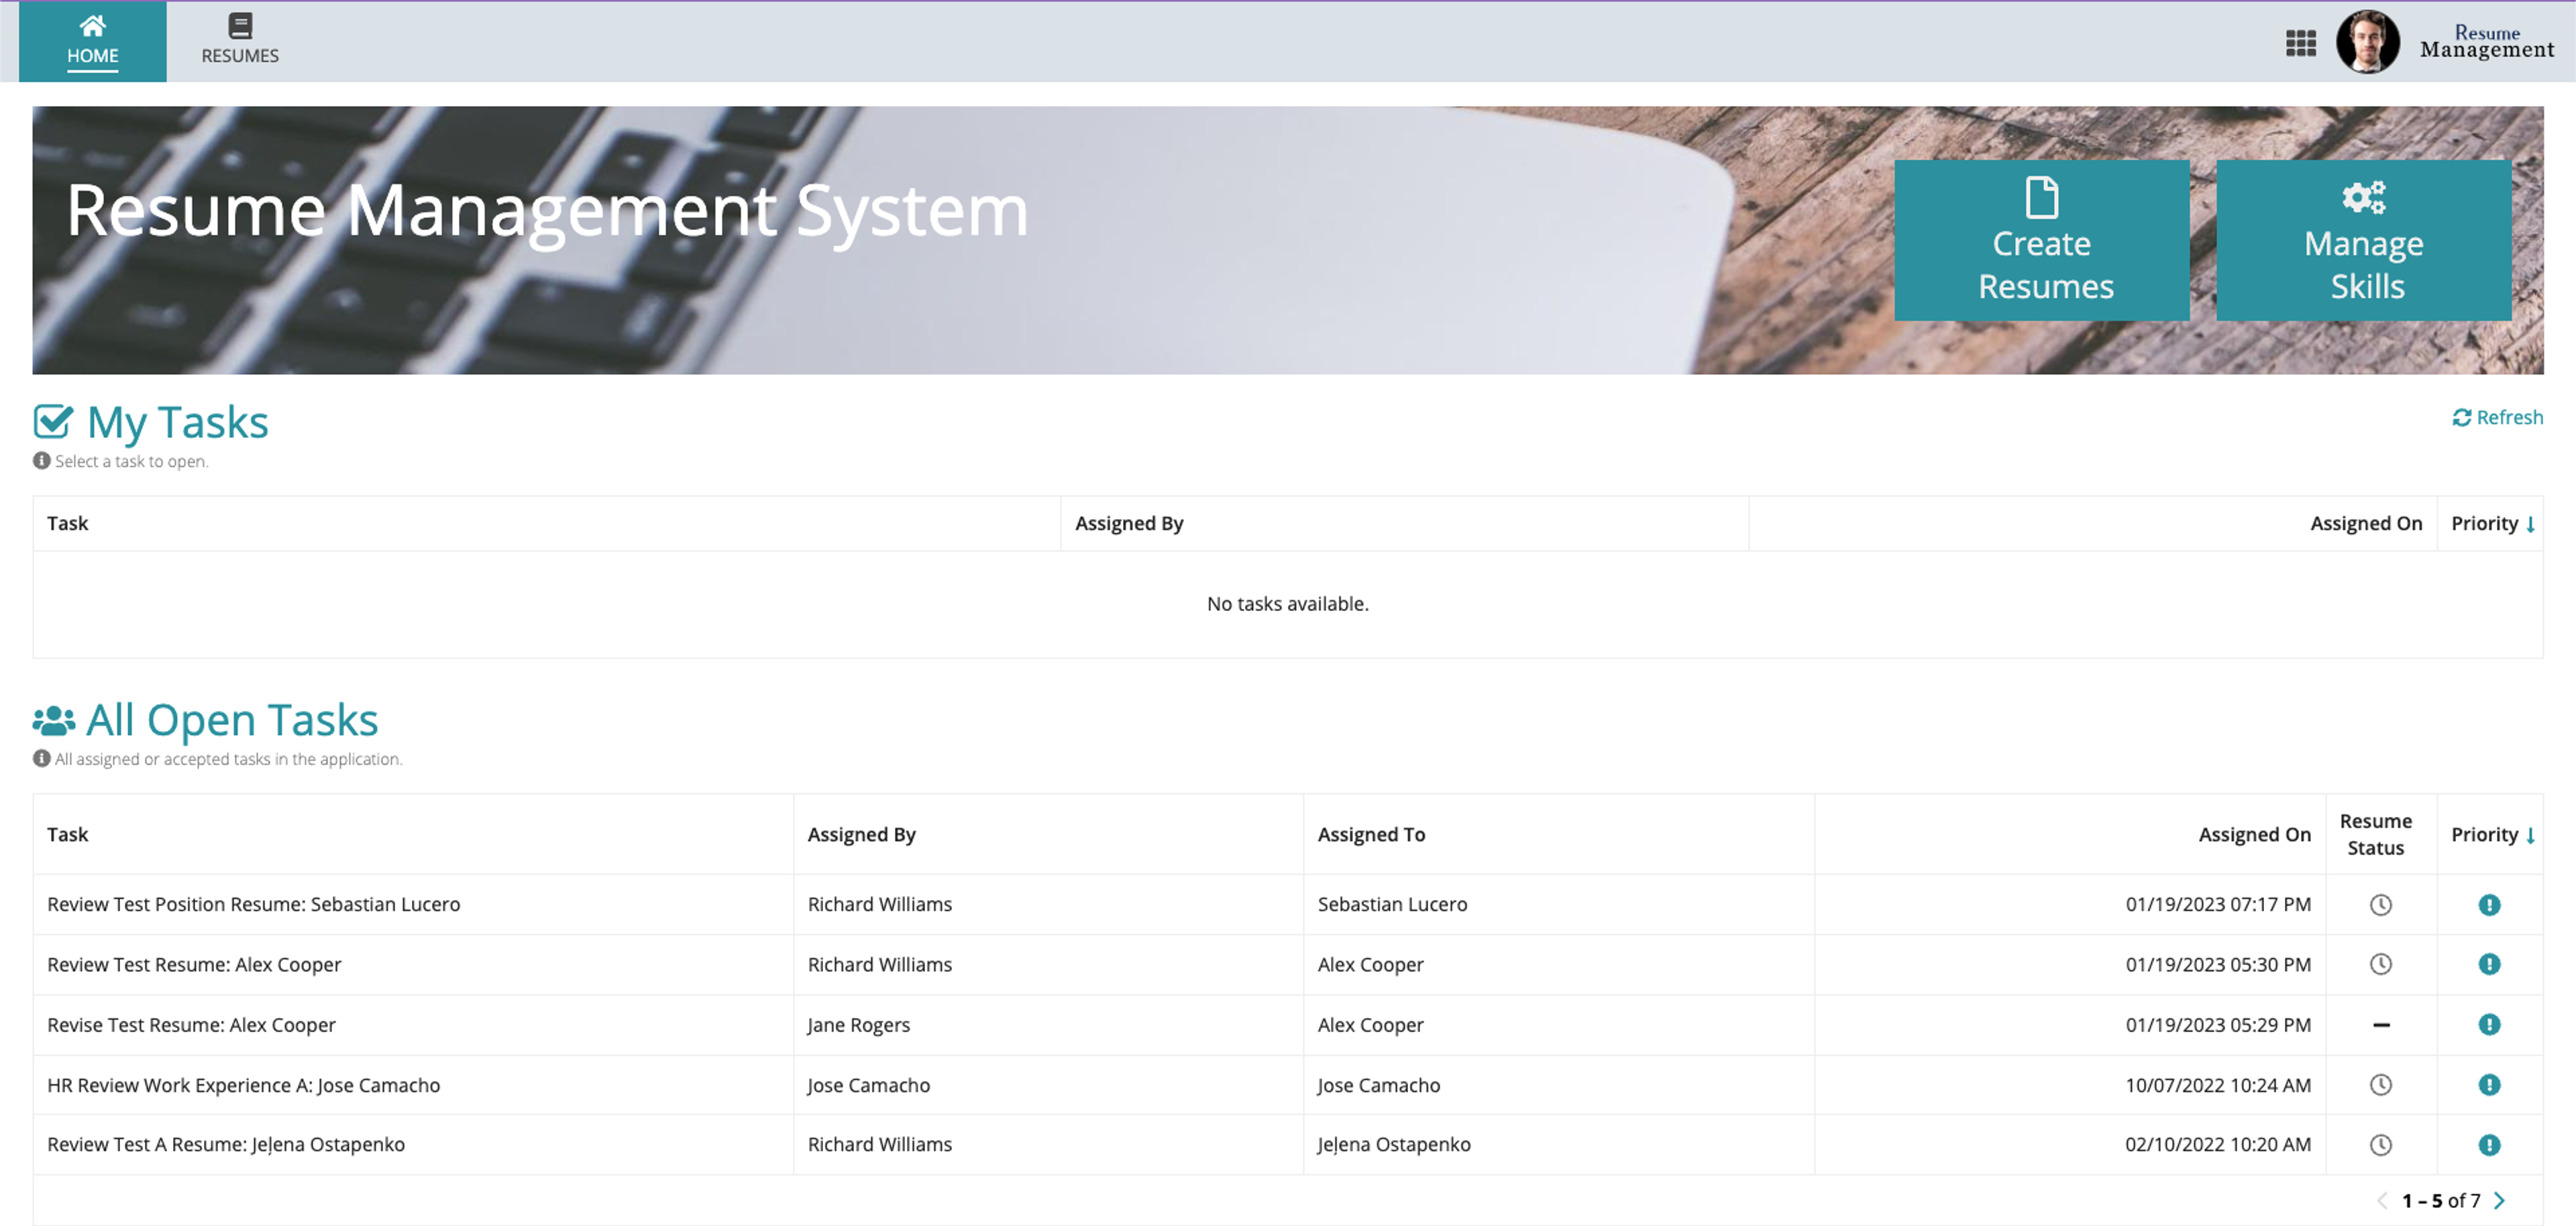Image resolution: width=2576 pixels, height=1226 pixels.
Task: Click the Resume Management logo text
Action: click(2486, 42)
